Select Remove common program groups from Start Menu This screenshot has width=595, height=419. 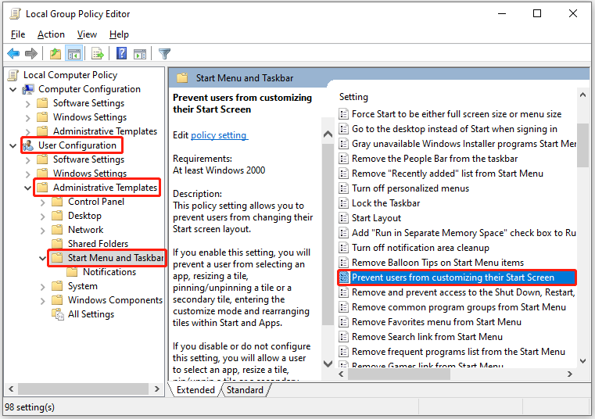click(458, 307)
